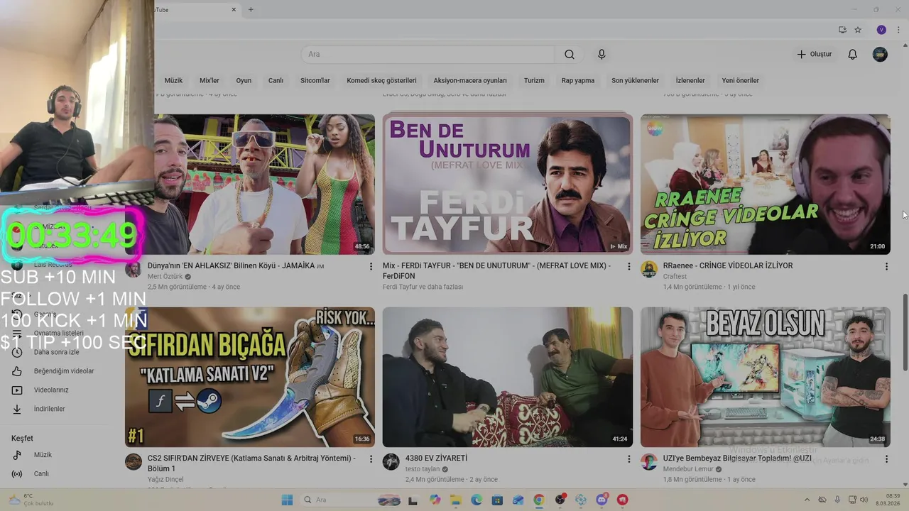Open a new browser tab with plus
909x511 pixels.
pyautogui.click(x=251, y=10)
